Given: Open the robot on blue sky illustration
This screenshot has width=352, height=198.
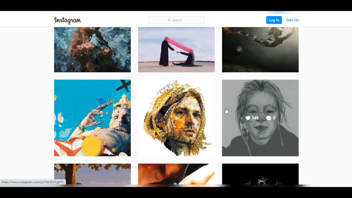Looking at the screenshot, I should tap(92, 118).
